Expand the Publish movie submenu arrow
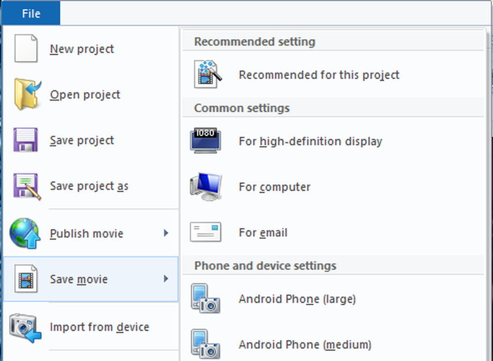This screenshot has width=493, height=361. tap(166, 233)
